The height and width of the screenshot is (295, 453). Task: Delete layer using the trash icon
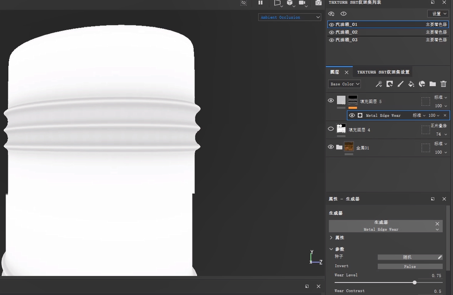443,84
